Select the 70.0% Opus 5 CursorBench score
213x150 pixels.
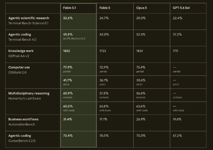click(x=141, y=136)
